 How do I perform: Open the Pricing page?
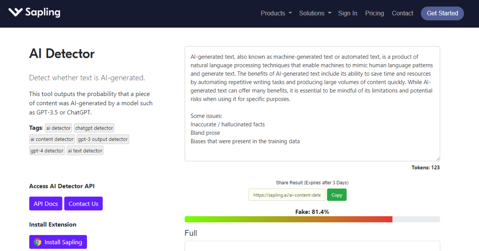(374, 13)
